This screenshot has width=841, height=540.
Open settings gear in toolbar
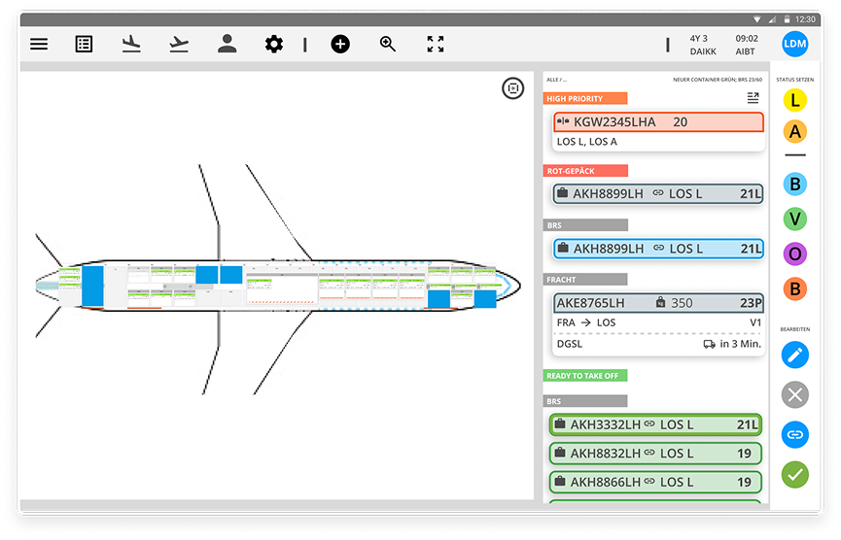pos(274,44)
